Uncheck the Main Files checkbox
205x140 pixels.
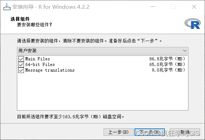tap(21, 59)
